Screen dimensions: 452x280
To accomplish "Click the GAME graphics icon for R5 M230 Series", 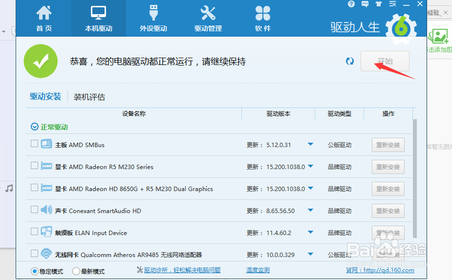I will pos(46,166).
